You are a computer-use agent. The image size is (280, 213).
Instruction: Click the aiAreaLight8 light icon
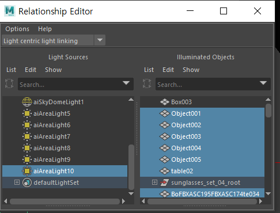tap(27, 148)
